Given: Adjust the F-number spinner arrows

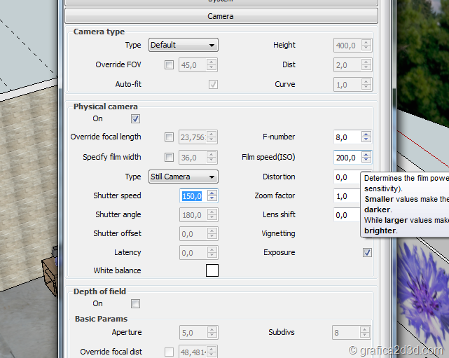Looking at the screenshot, I should [366, 137].
